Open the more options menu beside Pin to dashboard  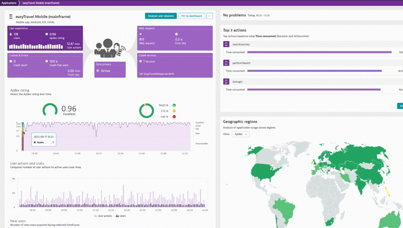(209, 16)
